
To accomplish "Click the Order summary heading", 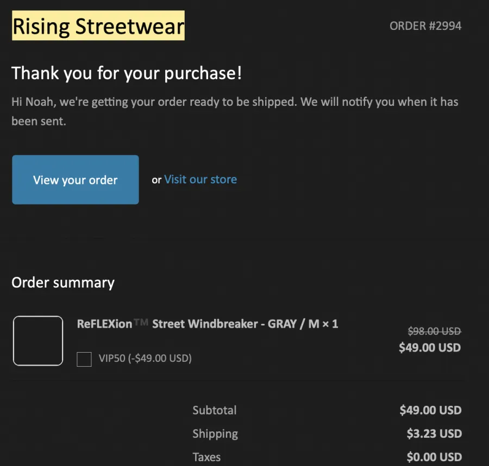I will click(63, 283).
